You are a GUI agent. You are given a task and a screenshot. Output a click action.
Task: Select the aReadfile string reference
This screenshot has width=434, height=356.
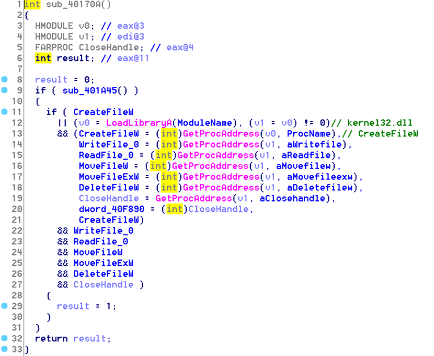[306, 155]
